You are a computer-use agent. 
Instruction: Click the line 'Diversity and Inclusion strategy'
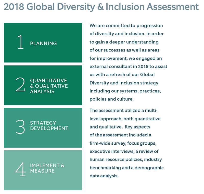pyautogui.click(x=124, y=83)
